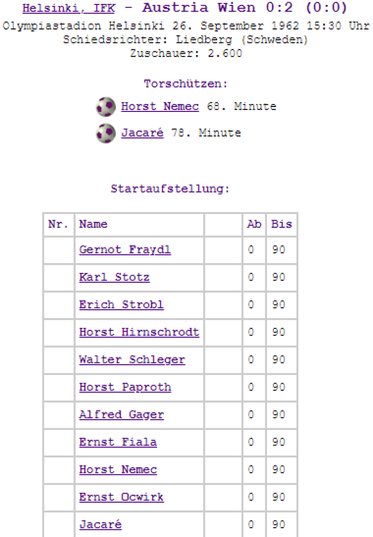Image resolution: width=373 pixels, height=537 pixels.
Task: Click the Name column header
Action: 93,224
